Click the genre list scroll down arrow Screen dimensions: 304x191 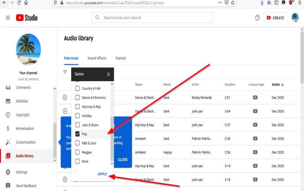tap(112, 164)
